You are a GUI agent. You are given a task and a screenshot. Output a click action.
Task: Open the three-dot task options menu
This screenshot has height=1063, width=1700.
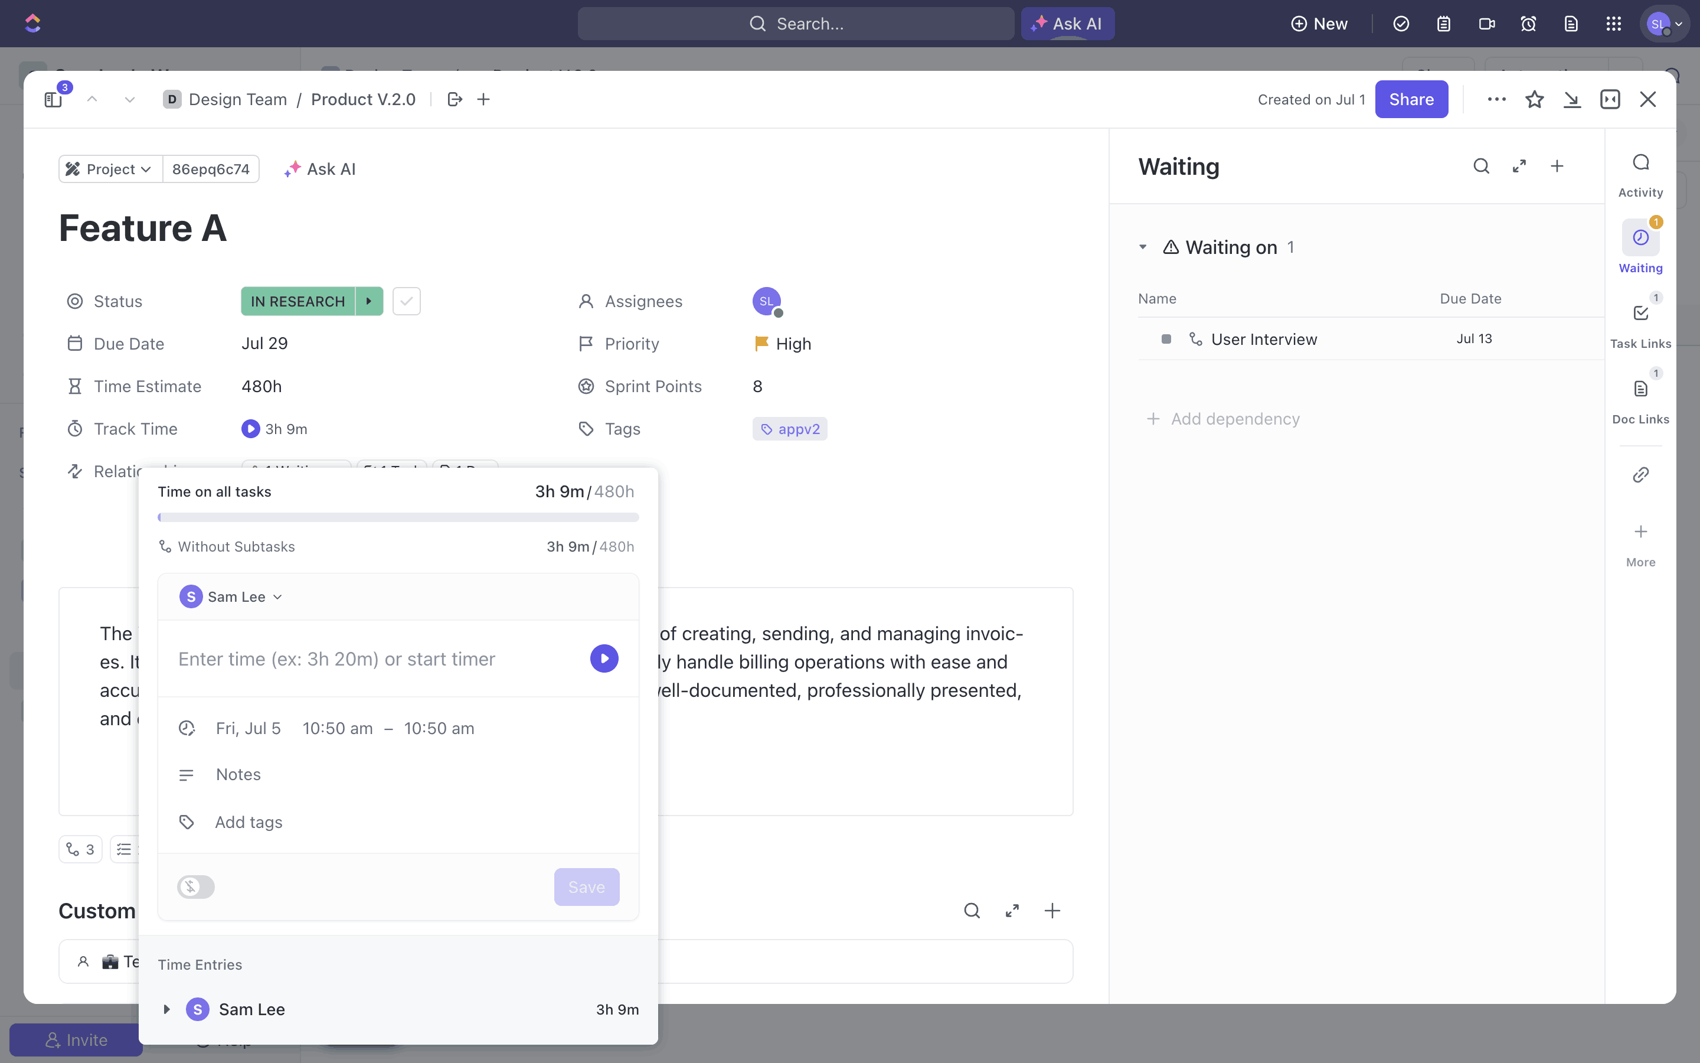coord(1496,100)
